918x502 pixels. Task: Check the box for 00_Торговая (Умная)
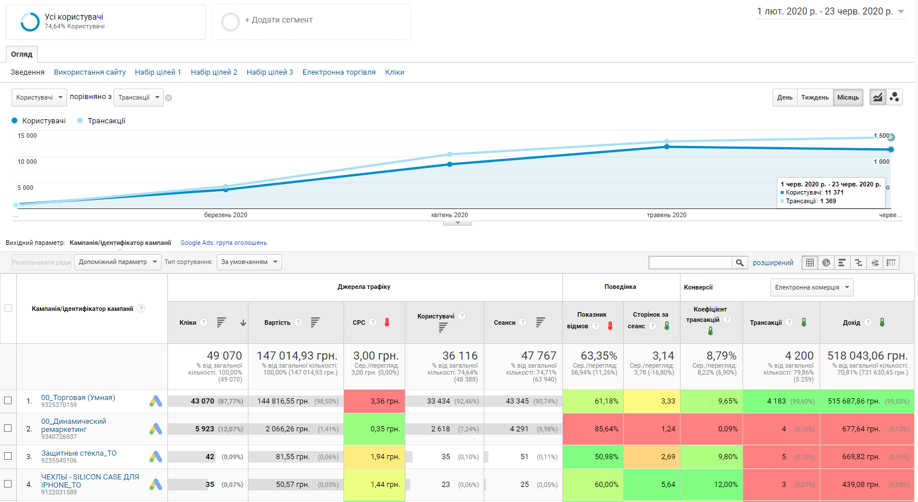[x=8, y=401]
